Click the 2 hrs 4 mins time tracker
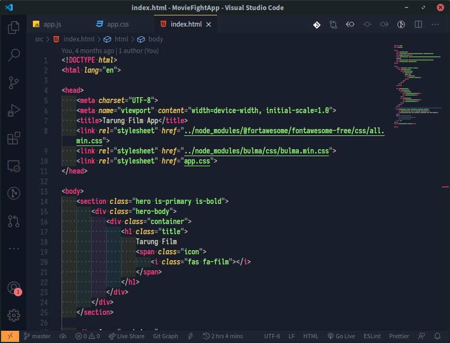 point(223,336)
